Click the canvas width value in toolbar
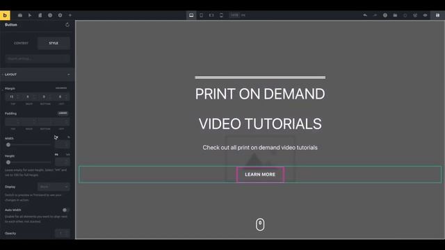 [x=234, y=15]
